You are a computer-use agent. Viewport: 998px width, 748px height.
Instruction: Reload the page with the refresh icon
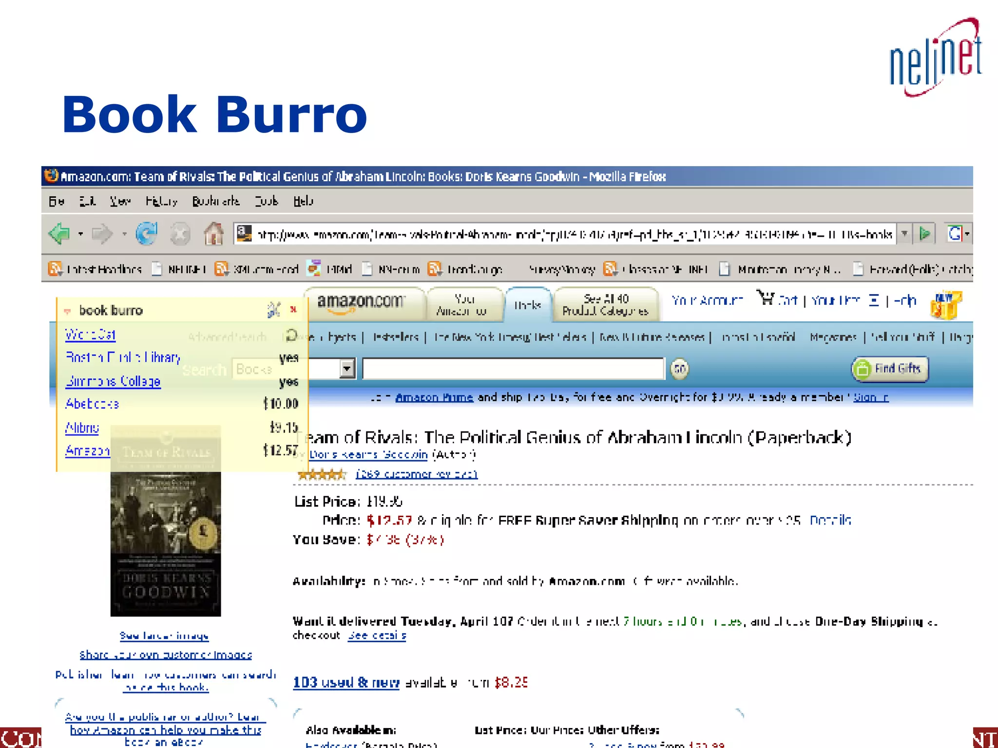pos(147,234)
